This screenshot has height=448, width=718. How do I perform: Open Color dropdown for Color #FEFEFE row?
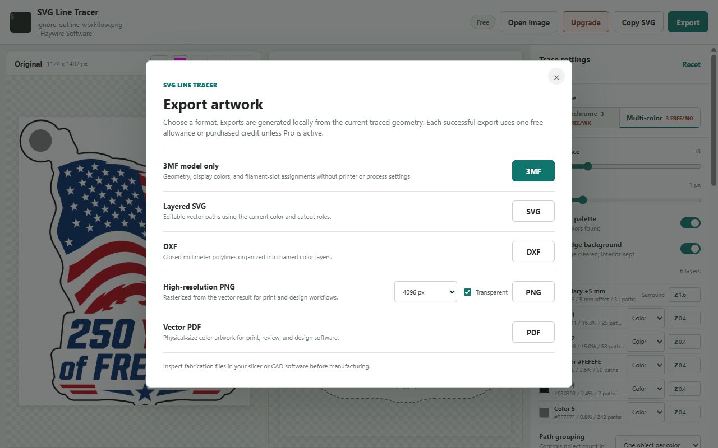pos(645,365)
